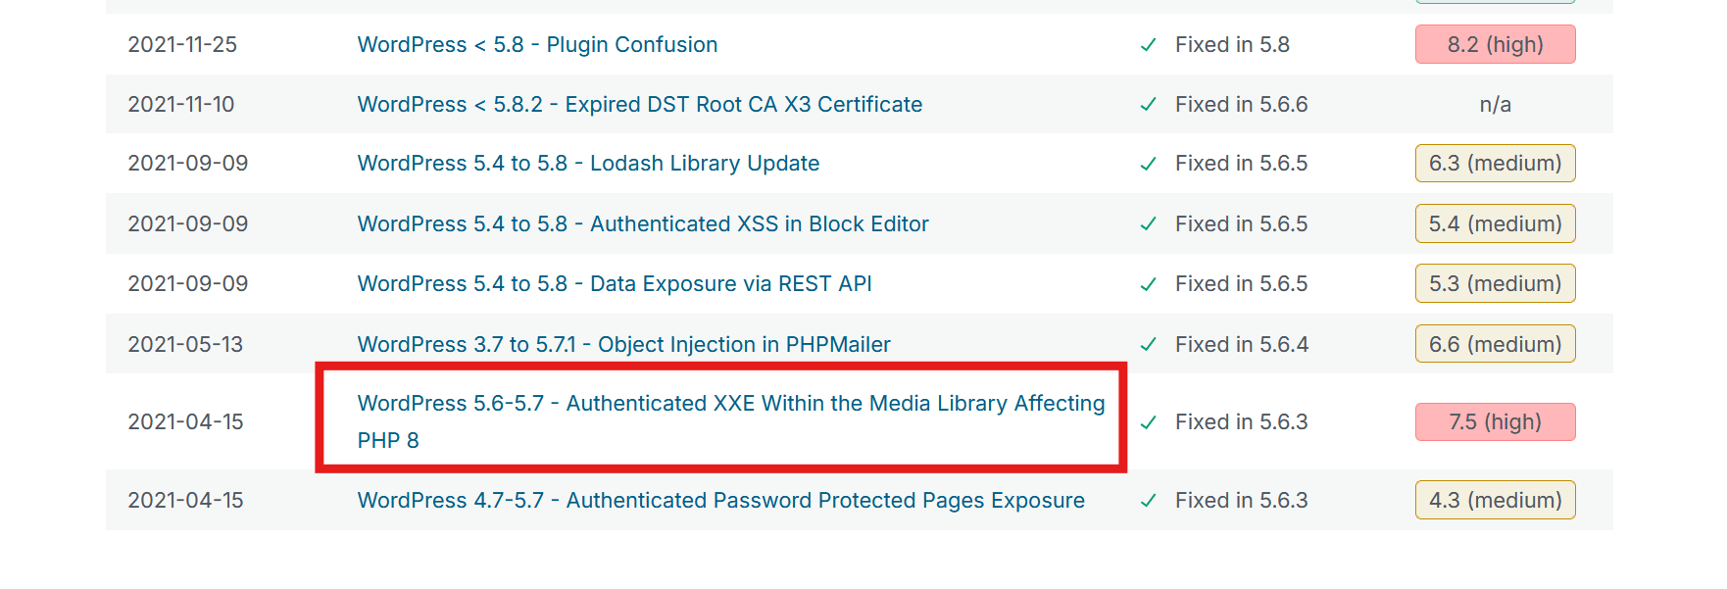The width and height of the screenshot is (1727, 589).
Task: Select the checkmark for Expired DST Root CA X3
Action: point(1148,104)
